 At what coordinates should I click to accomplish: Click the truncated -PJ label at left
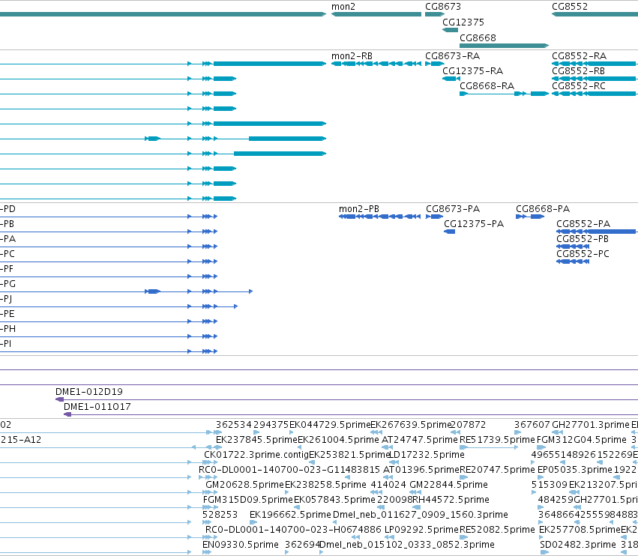click(x=6, y=299)
